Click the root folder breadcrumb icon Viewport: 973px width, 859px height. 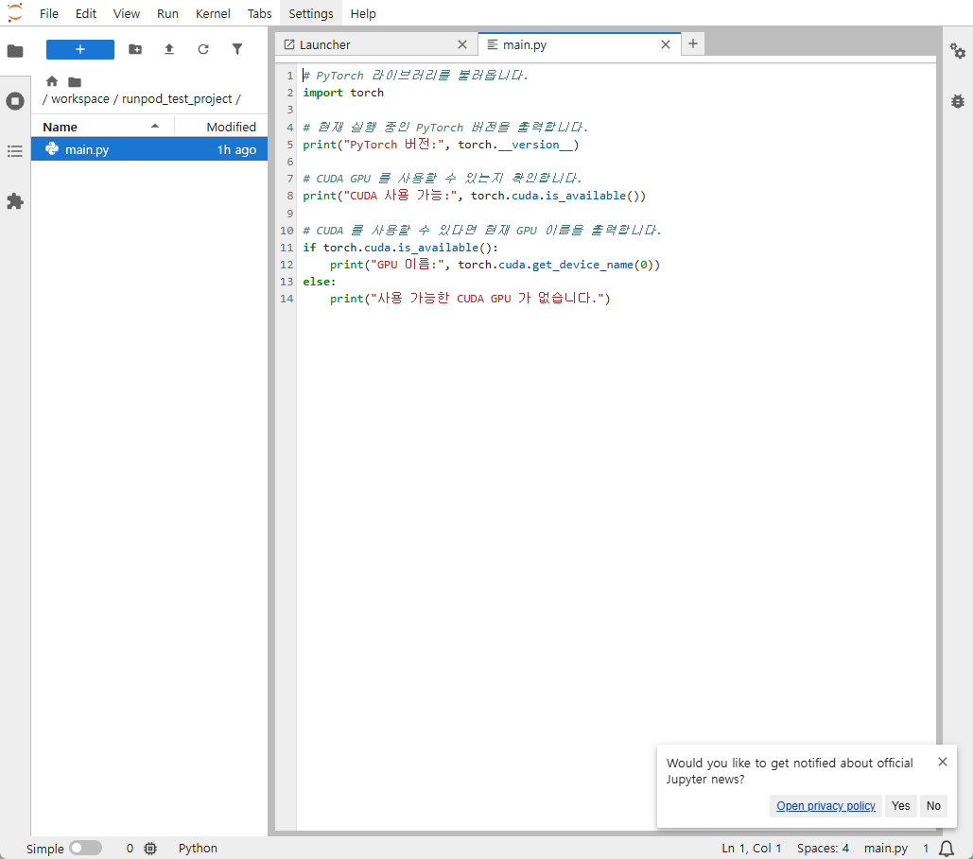(75, 82)
